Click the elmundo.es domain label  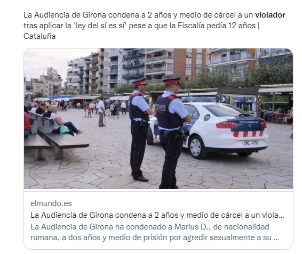point(51,203)
